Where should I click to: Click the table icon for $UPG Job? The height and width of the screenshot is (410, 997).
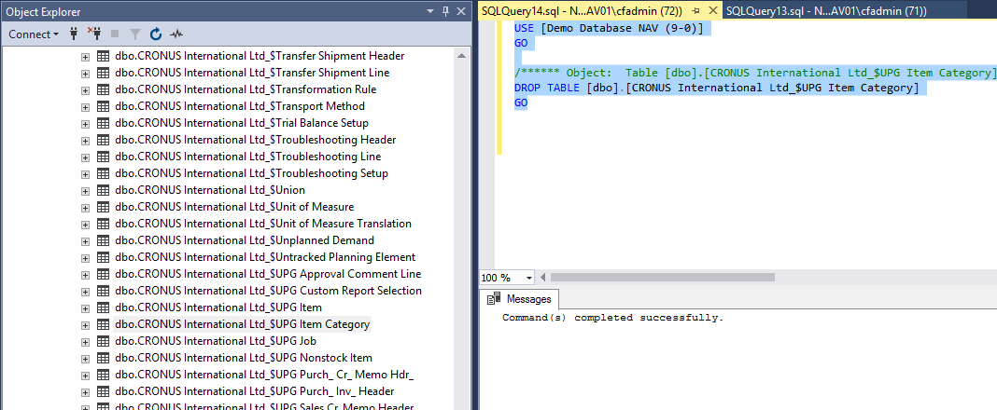point(103,341)
